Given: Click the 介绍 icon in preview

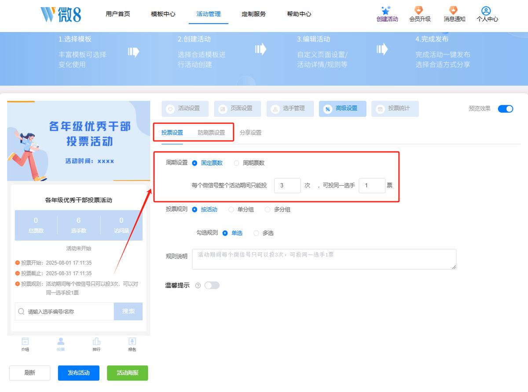Looking at the screenshot, I should 25,341.
